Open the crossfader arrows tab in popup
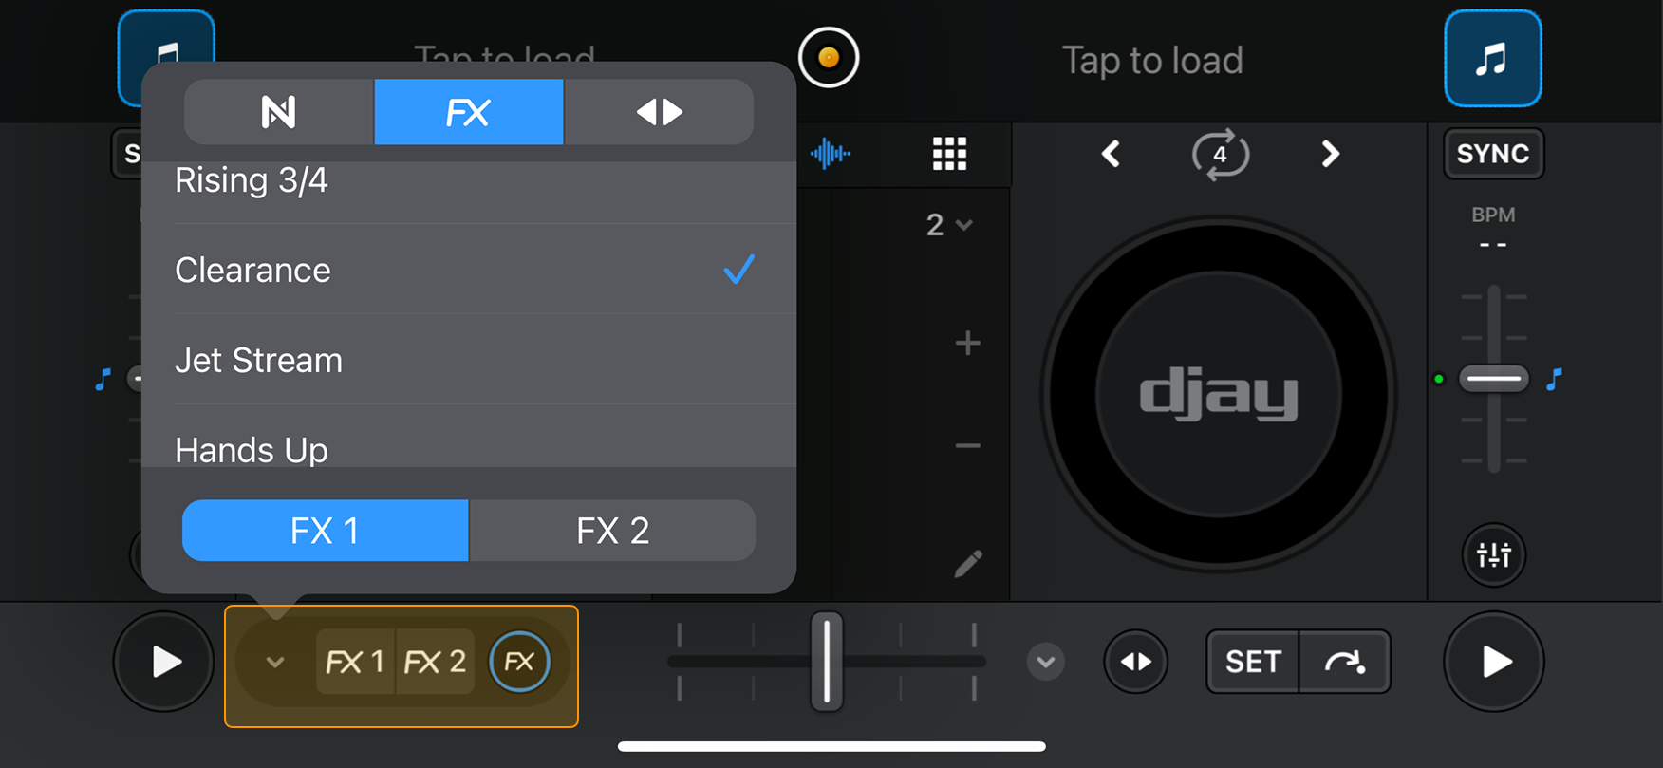Viewport: 1663px width, 768px height. tap(660, 112)
